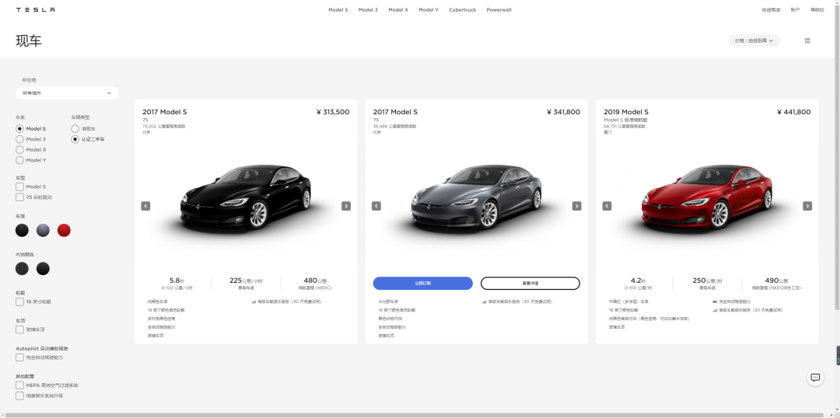Click the Tesla logo
The height and width of the screenshot is (418, 840).
tap(35, 9)
